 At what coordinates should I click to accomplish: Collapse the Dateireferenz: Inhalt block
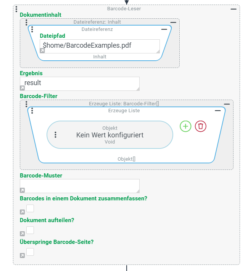click(173, 22)
